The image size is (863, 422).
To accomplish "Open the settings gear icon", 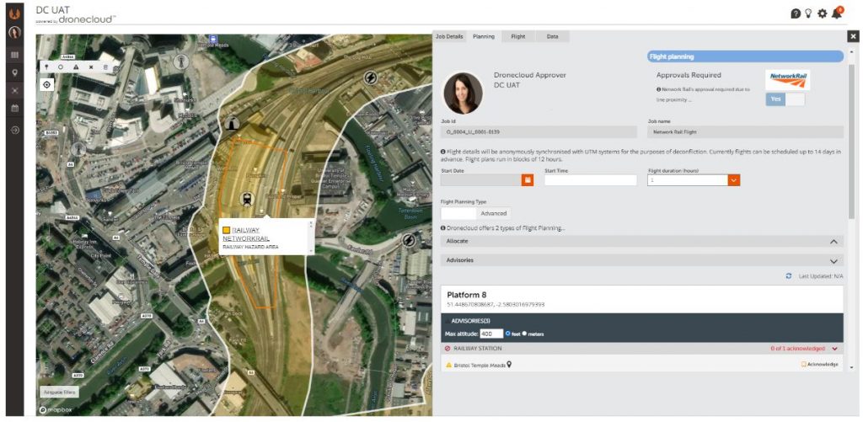I will click(823, 13).
